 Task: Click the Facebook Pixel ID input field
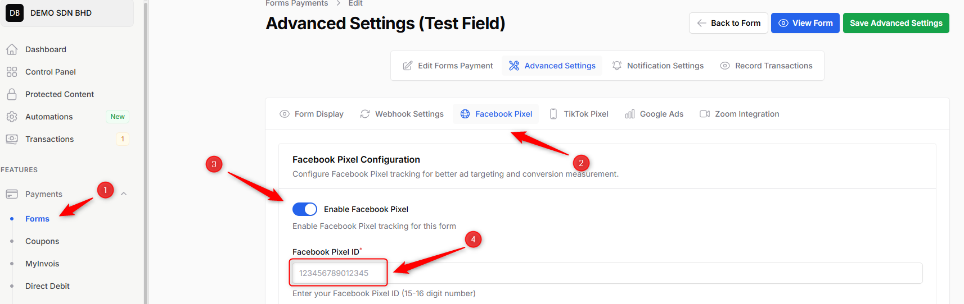607,273
